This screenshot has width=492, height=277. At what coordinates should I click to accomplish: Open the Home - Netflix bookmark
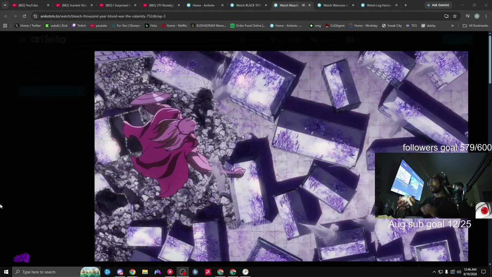(174, 25)
